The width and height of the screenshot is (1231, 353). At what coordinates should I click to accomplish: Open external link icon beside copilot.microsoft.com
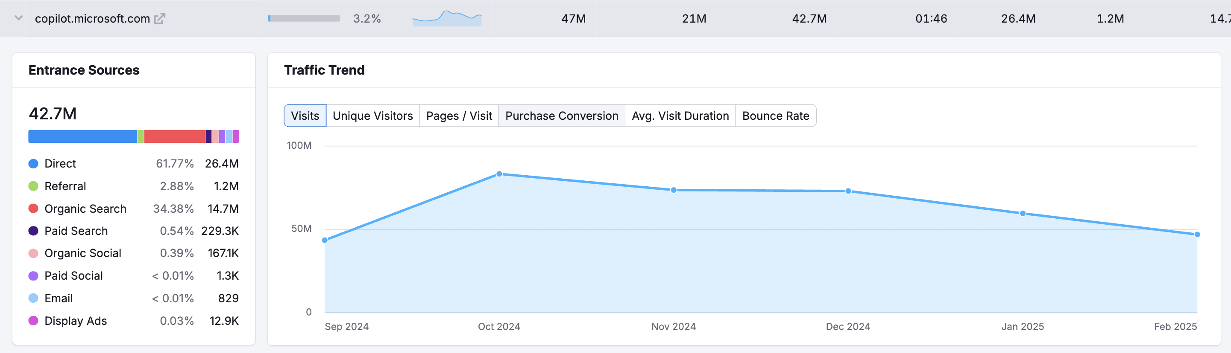(x=160, y=19)
